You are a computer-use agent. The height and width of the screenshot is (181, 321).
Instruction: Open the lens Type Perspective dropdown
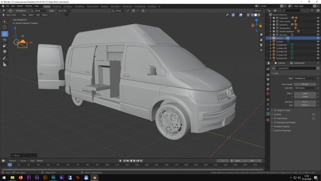[x=305, y=78]
